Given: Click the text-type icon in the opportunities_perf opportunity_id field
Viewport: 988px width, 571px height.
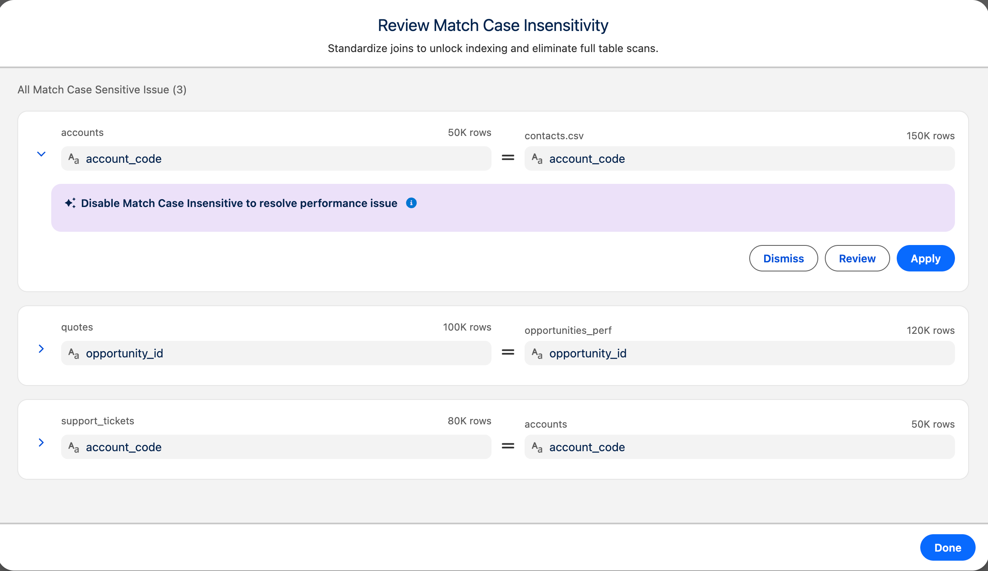Looking at the screenshot, I should 537,353.
